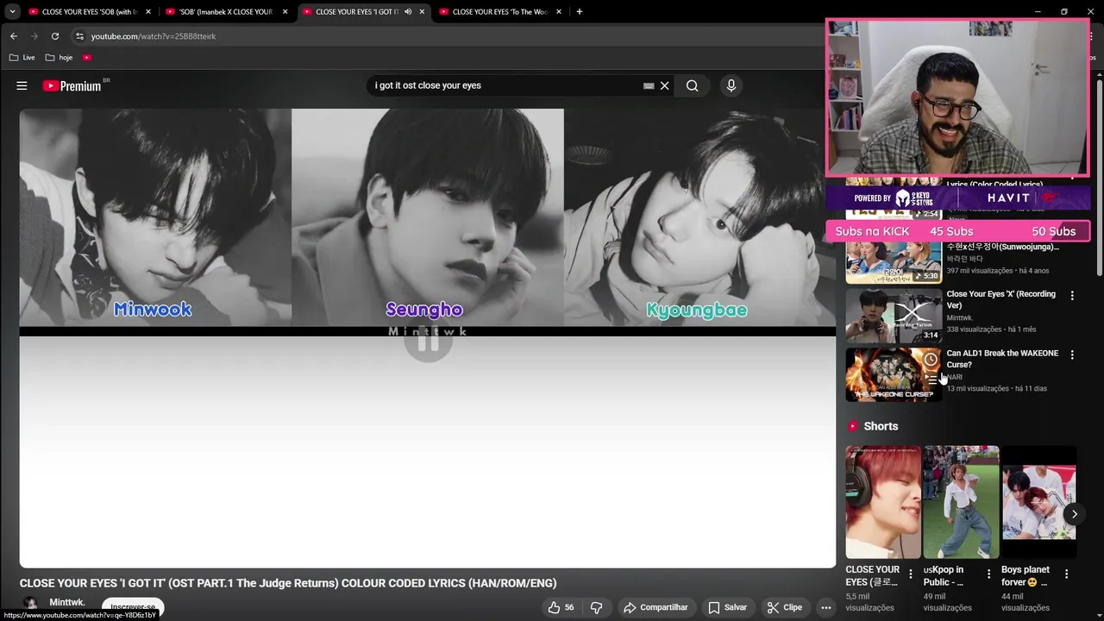Subscribe with Inscrever-se button

133,606
